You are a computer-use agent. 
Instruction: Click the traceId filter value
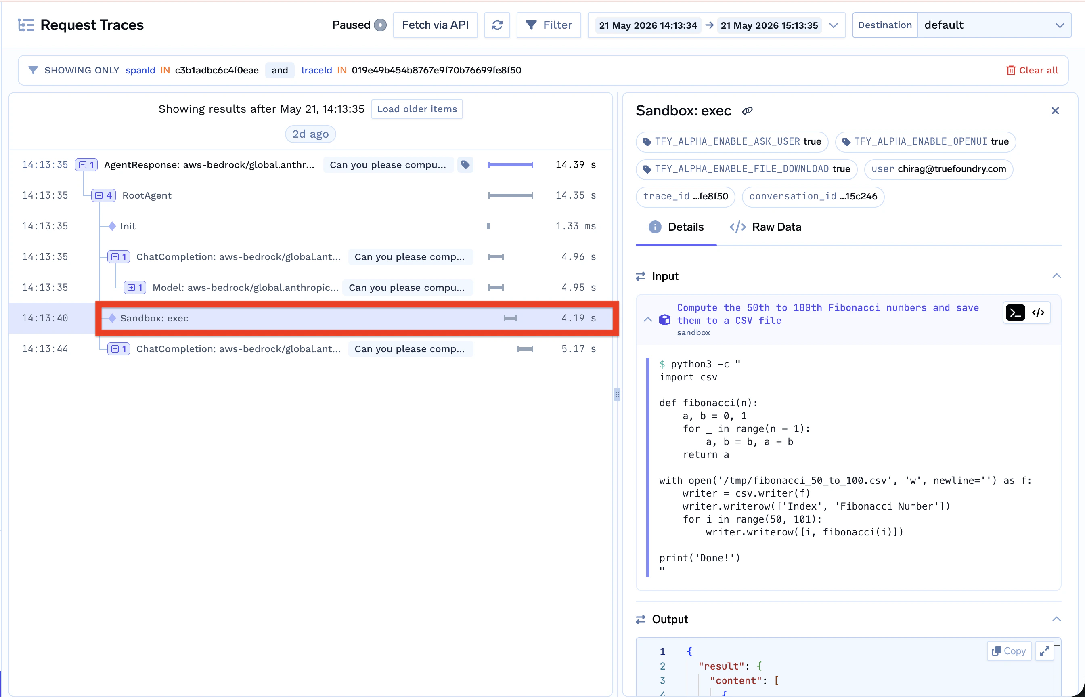(436, 70)
